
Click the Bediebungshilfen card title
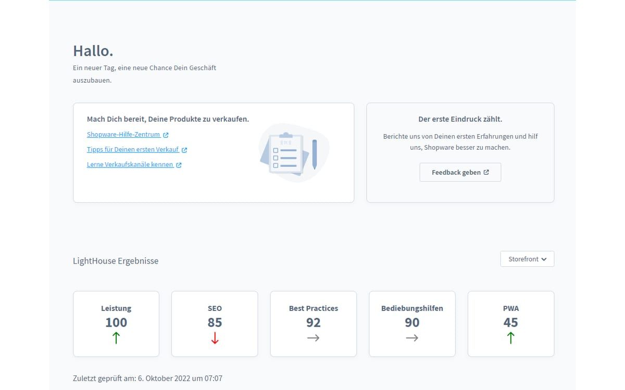tap(412, 308)
